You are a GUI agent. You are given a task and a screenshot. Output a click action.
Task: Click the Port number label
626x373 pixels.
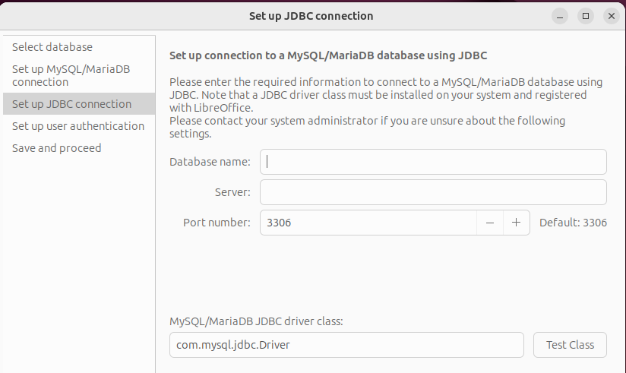coord(217,223)
